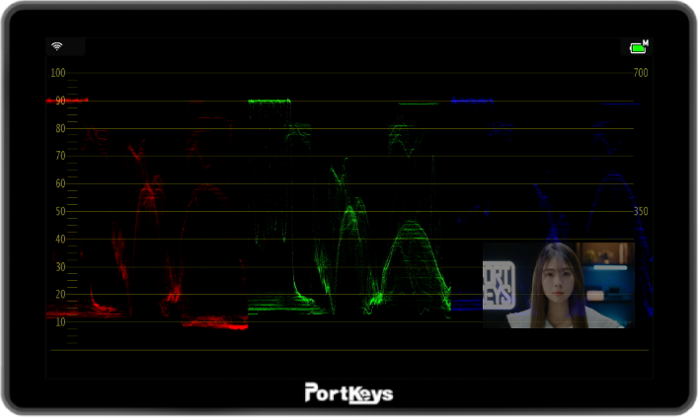Tap the 350 label on right scale

tap(640, 211)
